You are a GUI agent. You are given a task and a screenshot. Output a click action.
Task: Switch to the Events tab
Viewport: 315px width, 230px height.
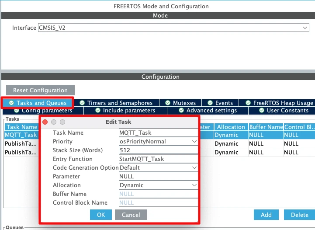click(220, 103)
